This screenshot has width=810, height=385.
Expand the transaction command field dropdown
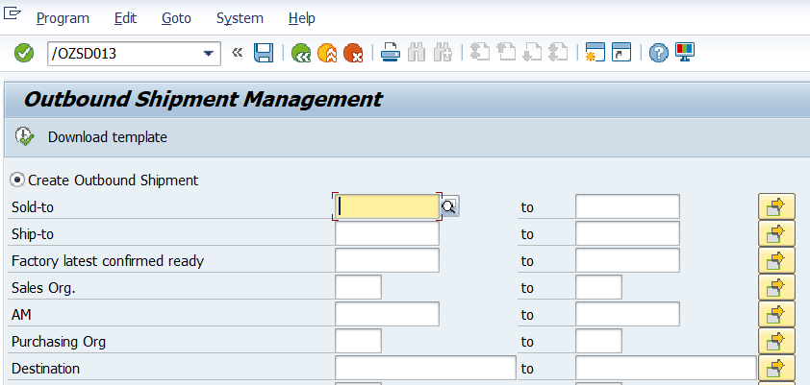208,54
